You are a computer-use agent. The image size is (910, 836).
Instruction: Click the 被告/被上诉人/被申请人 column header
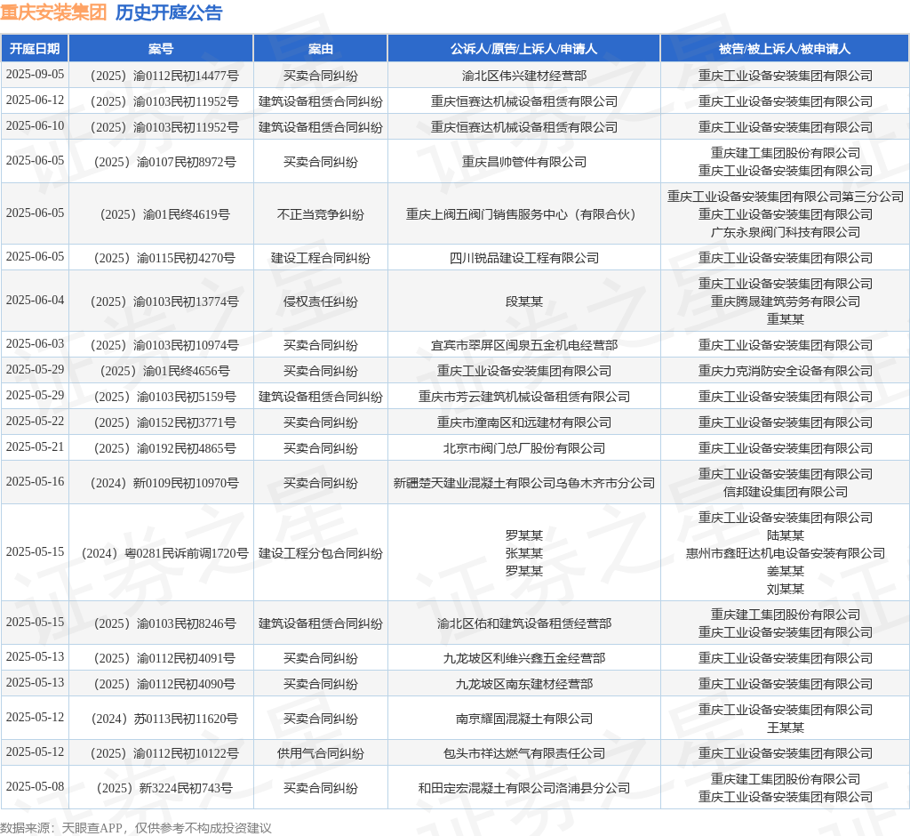coord(785,49)
